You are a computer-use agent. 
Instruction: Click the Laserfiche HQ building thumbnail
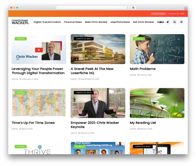point(98,49)
